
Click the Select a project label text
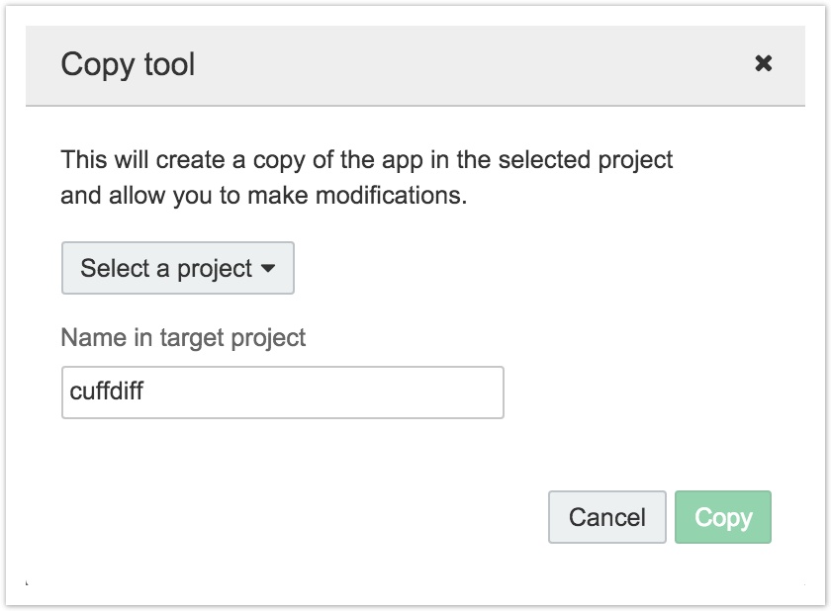click(165, 269)
